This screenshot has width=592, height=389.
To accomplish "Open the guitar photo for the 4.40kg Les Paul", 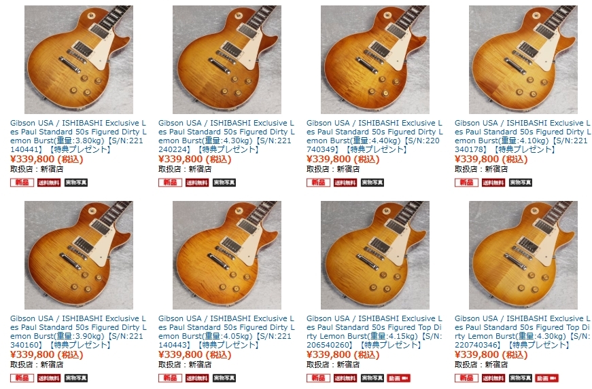I will (375, 60).
